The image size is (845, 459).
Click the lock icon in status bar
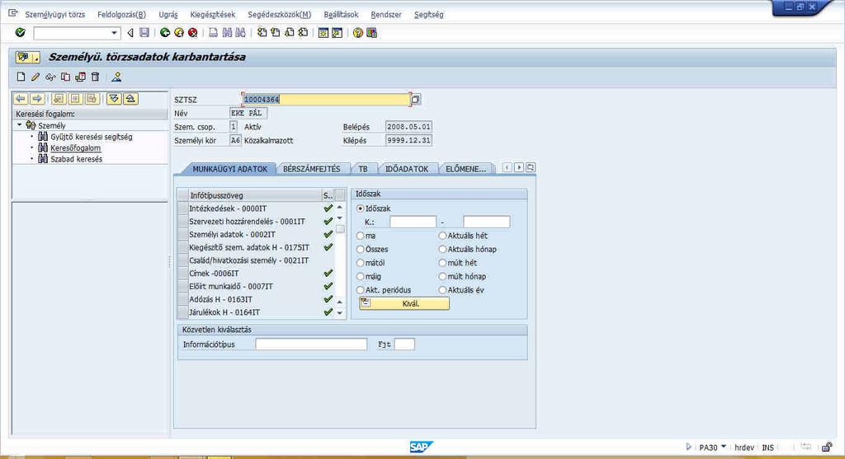pyautogui.click(x=827, y=447)
